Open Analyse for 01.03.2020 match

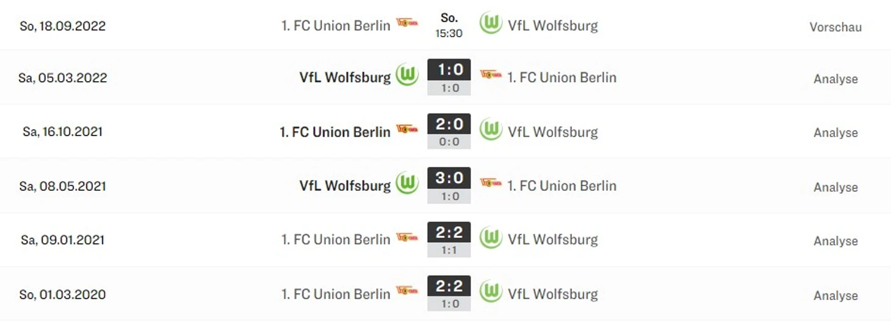pyautogui.click(x=835, y=296)
